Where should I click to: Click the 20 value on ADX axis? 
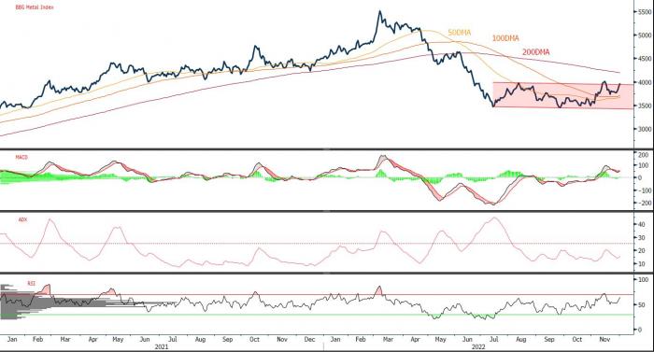pyautogui.click(x=642, y=250)
